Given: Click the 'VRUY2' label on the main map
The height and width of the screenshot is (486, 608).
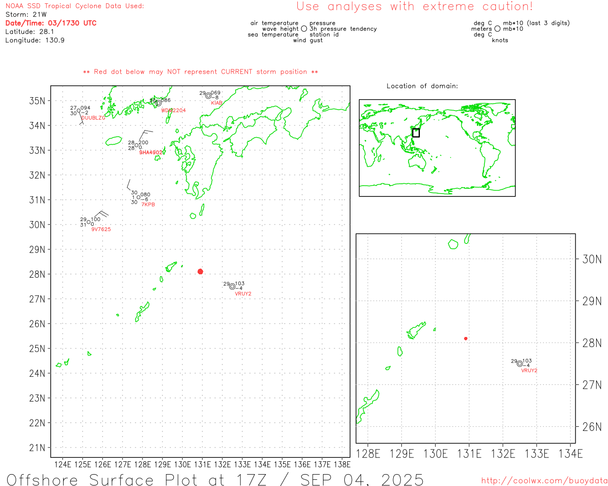Looking at the screenshot, I should (x=243, y=294).
